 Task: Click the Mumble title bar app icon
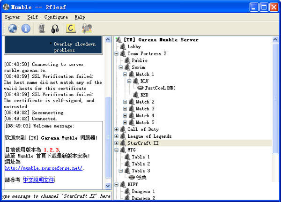click(x=6, y=7)
